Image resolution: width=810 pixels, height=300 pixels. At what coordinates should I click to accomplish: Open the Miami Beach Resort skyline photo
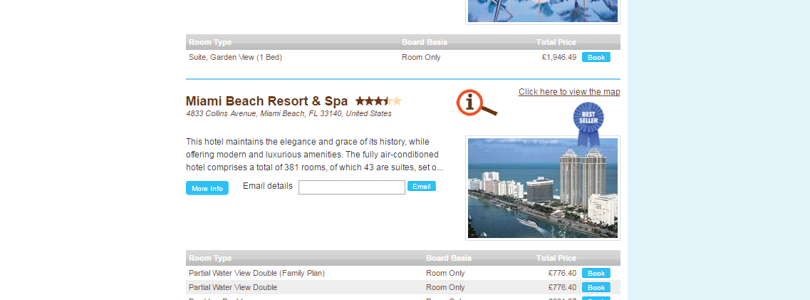pos(542,188)
